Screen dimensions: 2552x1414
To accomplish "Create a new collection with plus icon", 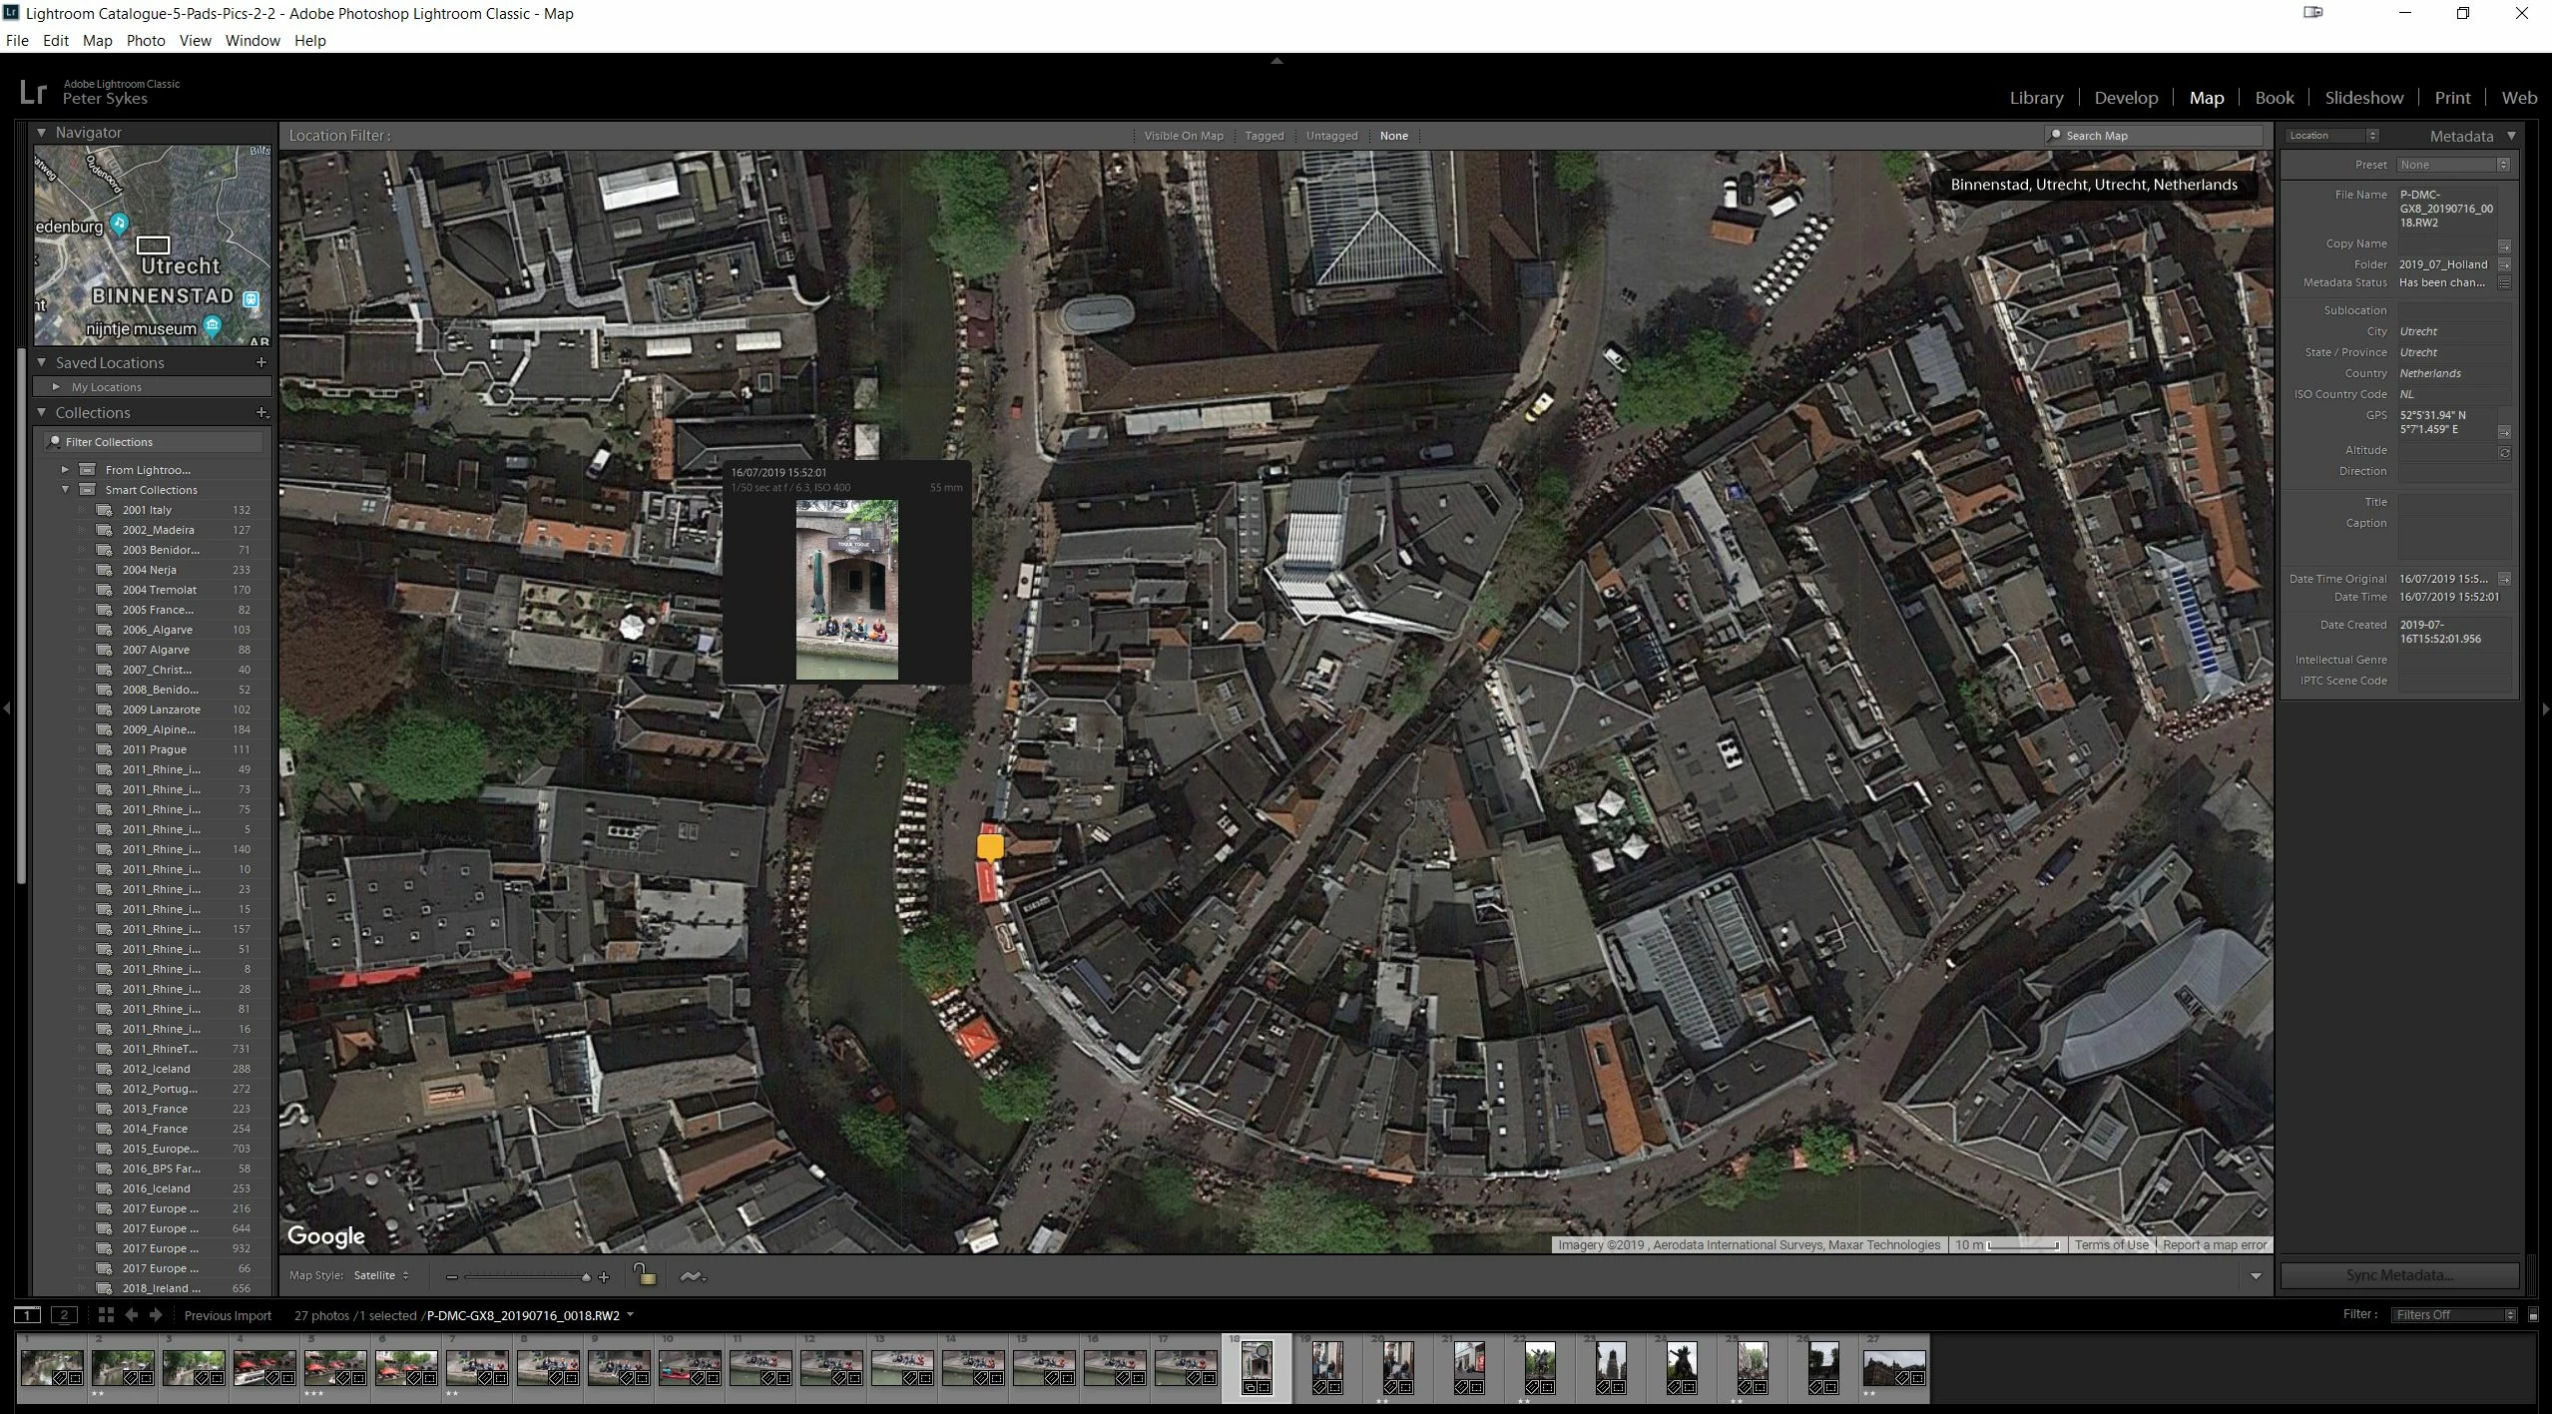I will [x=261, y=413].
